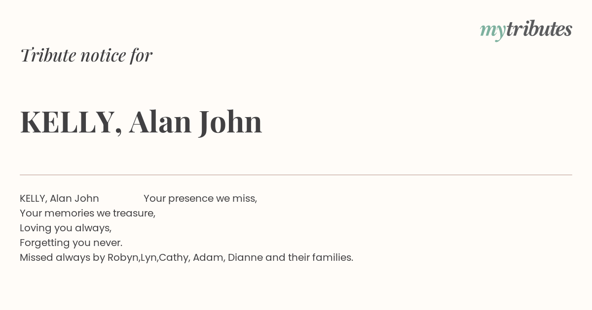Click the word 'KELLY,' in the large title
Viewport: 592px width, 310px height.
pos(71,122)
